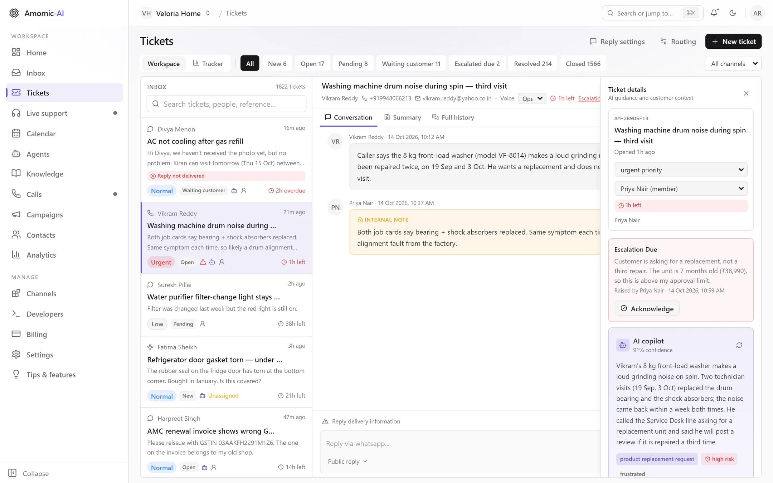The height and width of the screenshot is (483, 773).
Task: Click product replacement request tag
Action: coord(657,459)
